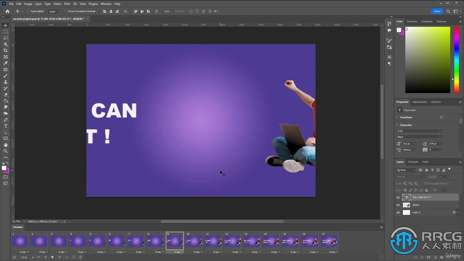Toggle Quick Mask mode icon

5,177
